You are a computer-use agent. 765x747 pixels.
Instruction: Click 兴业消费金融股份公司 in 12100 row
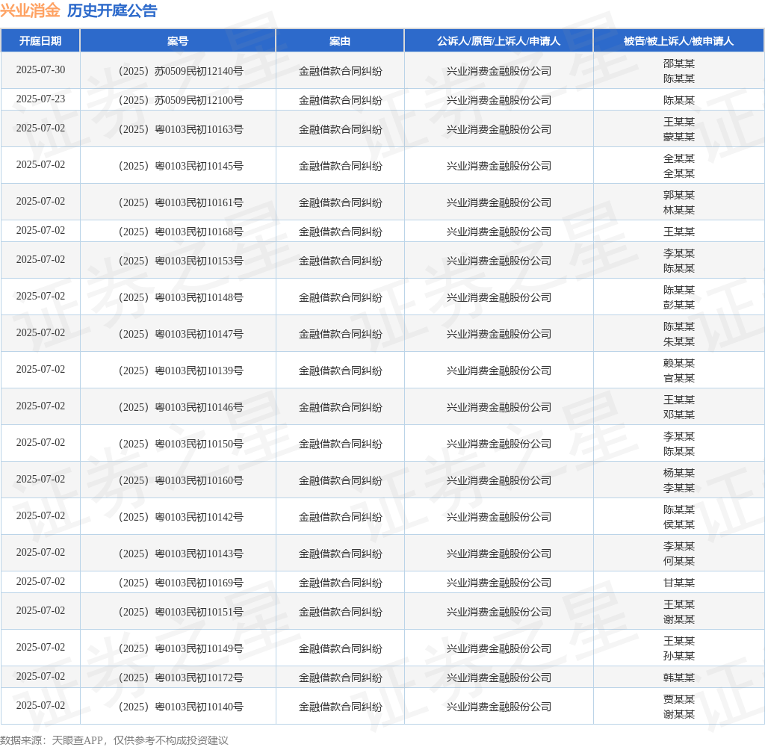(x=498, y=101)
